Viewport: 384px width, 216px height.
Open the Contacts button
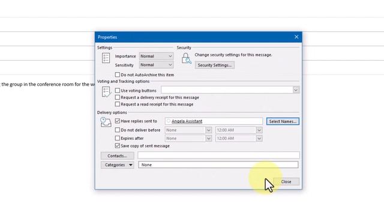[118, 156]
